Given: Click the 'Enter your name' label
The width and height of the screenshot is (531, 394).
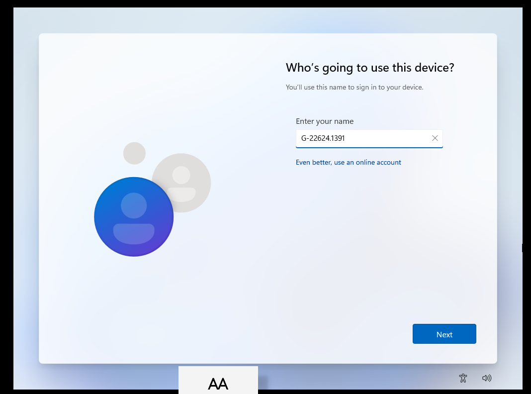Looking at the screenshot, I should click(x=325, y=121).
